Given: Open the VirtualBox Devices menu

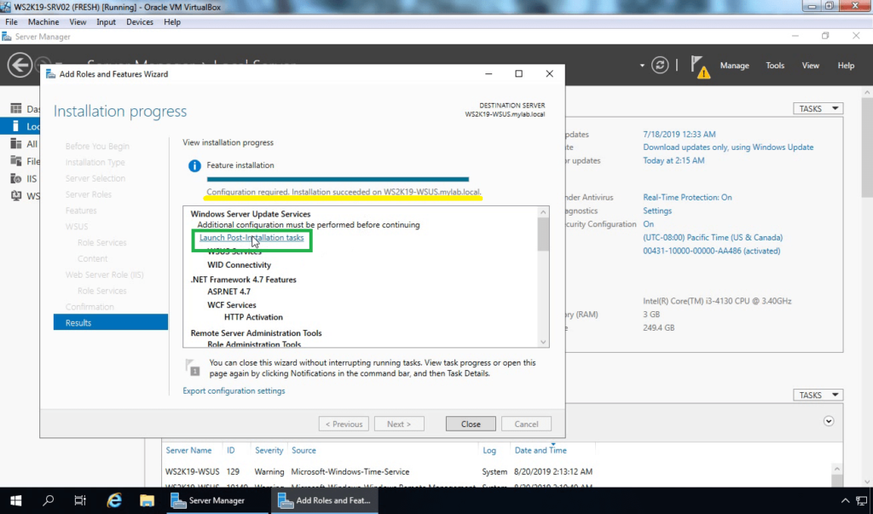Looking at the screenshot, I should coord(139,21).
